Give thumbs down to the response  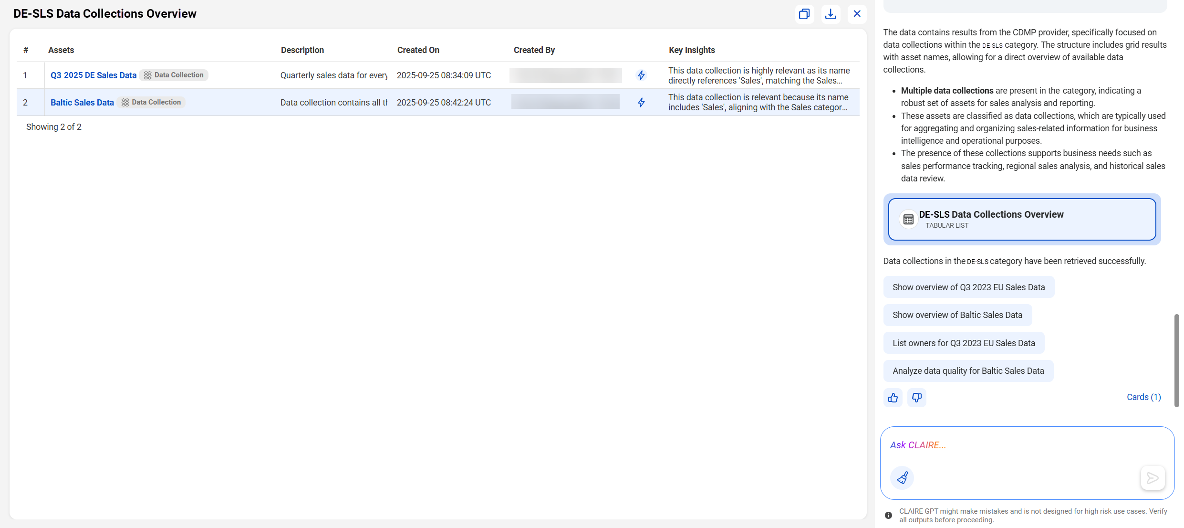[x=917, y=398]
